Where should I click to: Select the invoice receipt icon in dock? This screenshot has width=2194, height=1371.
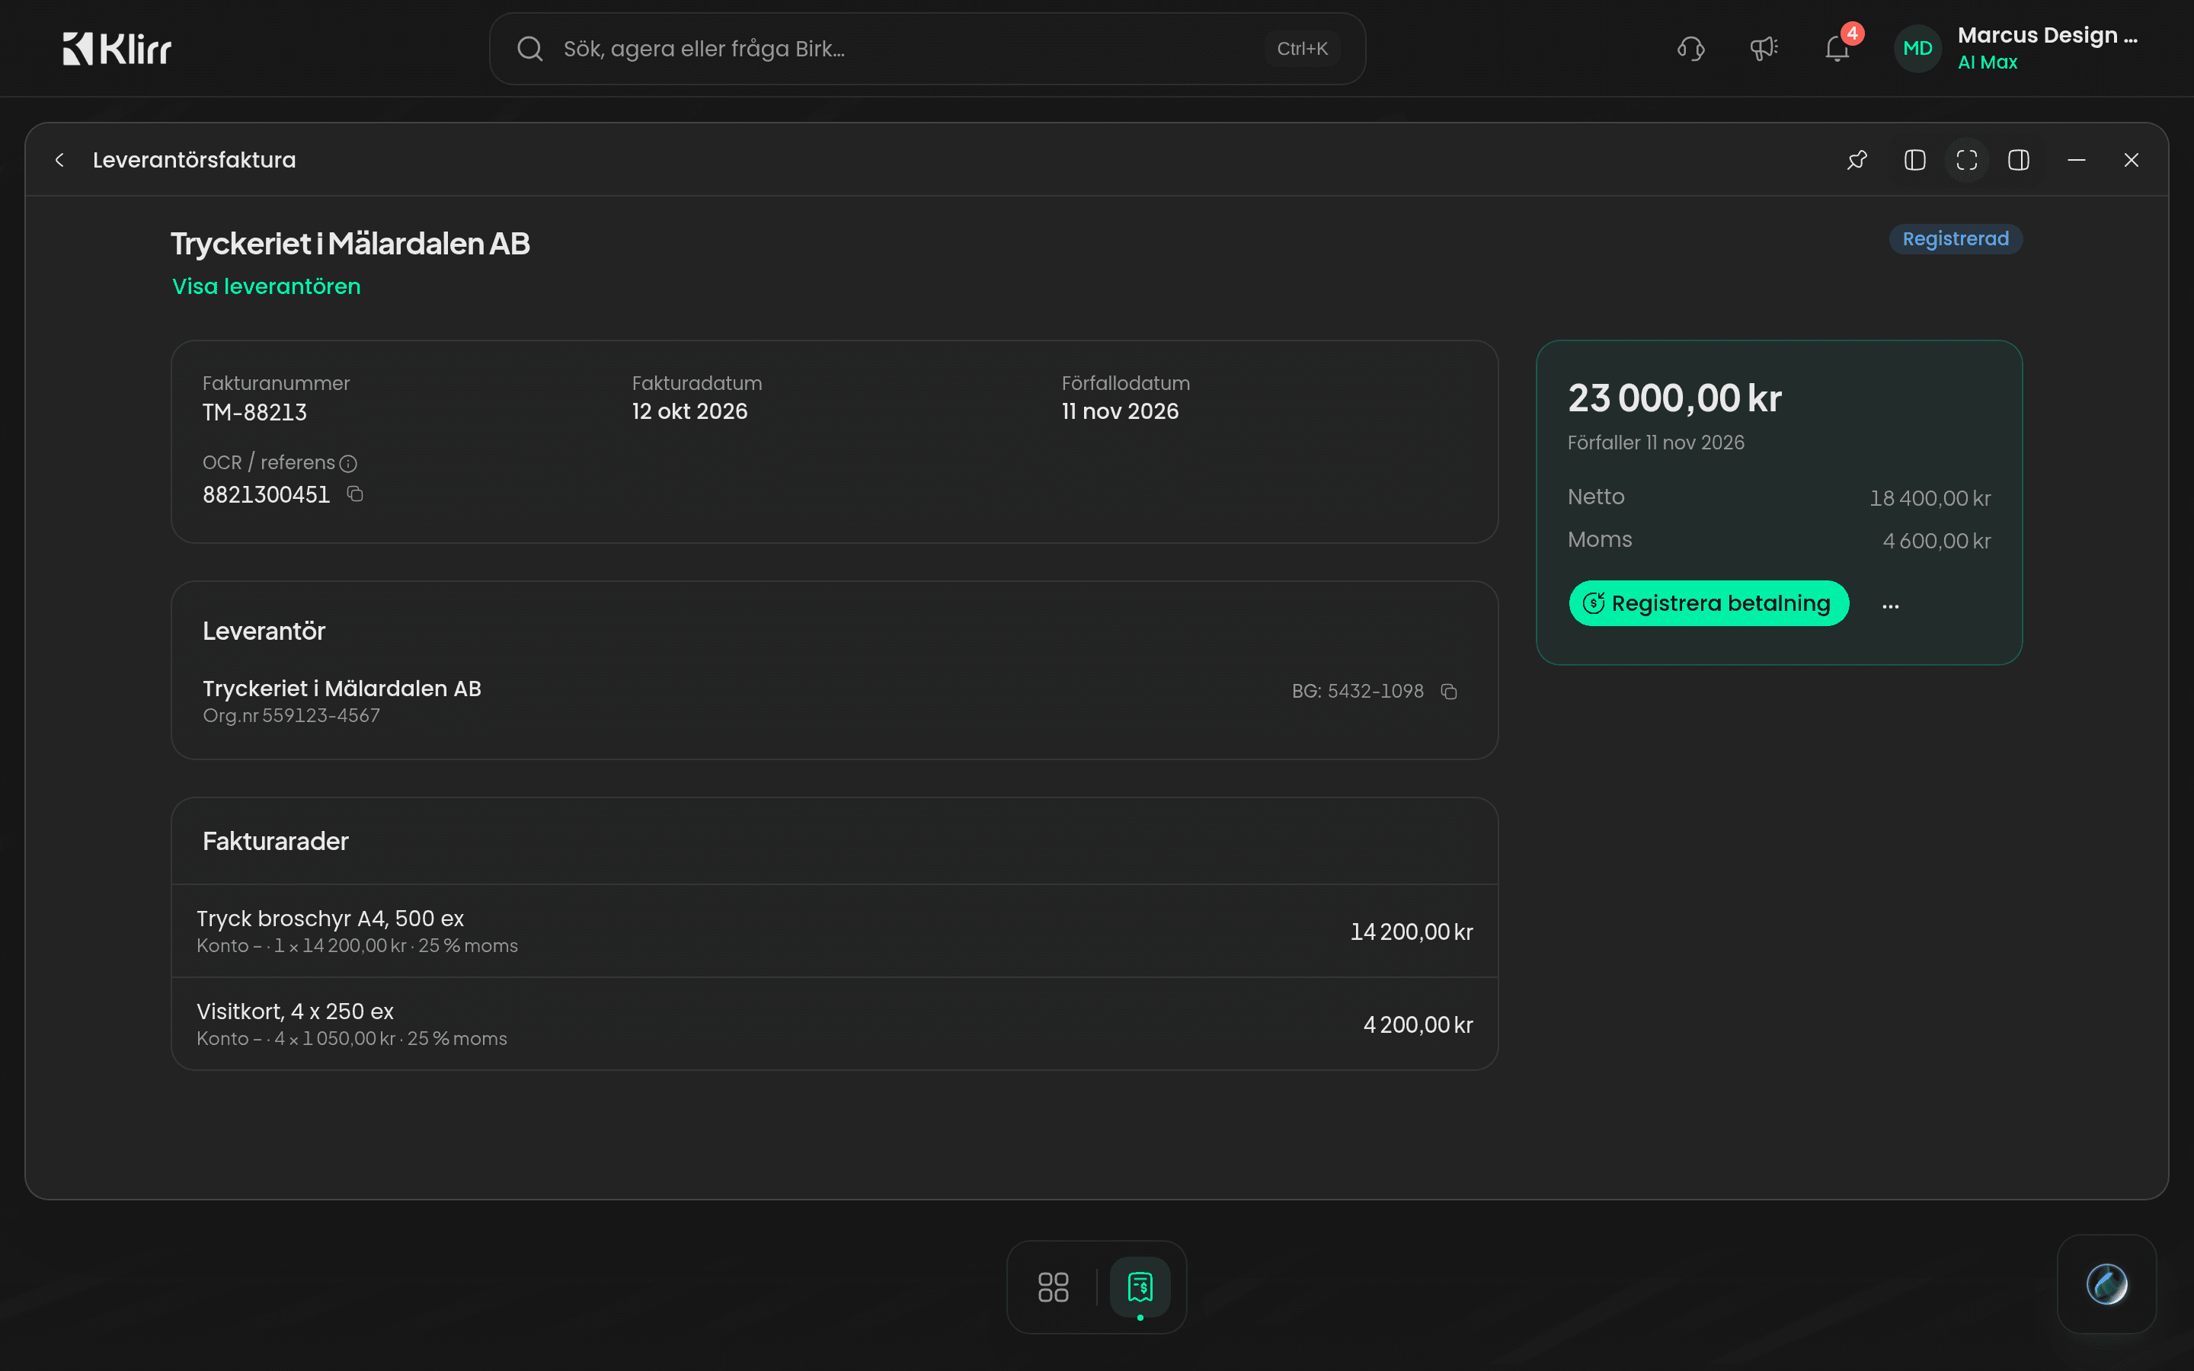(x=1140, y=1286)
